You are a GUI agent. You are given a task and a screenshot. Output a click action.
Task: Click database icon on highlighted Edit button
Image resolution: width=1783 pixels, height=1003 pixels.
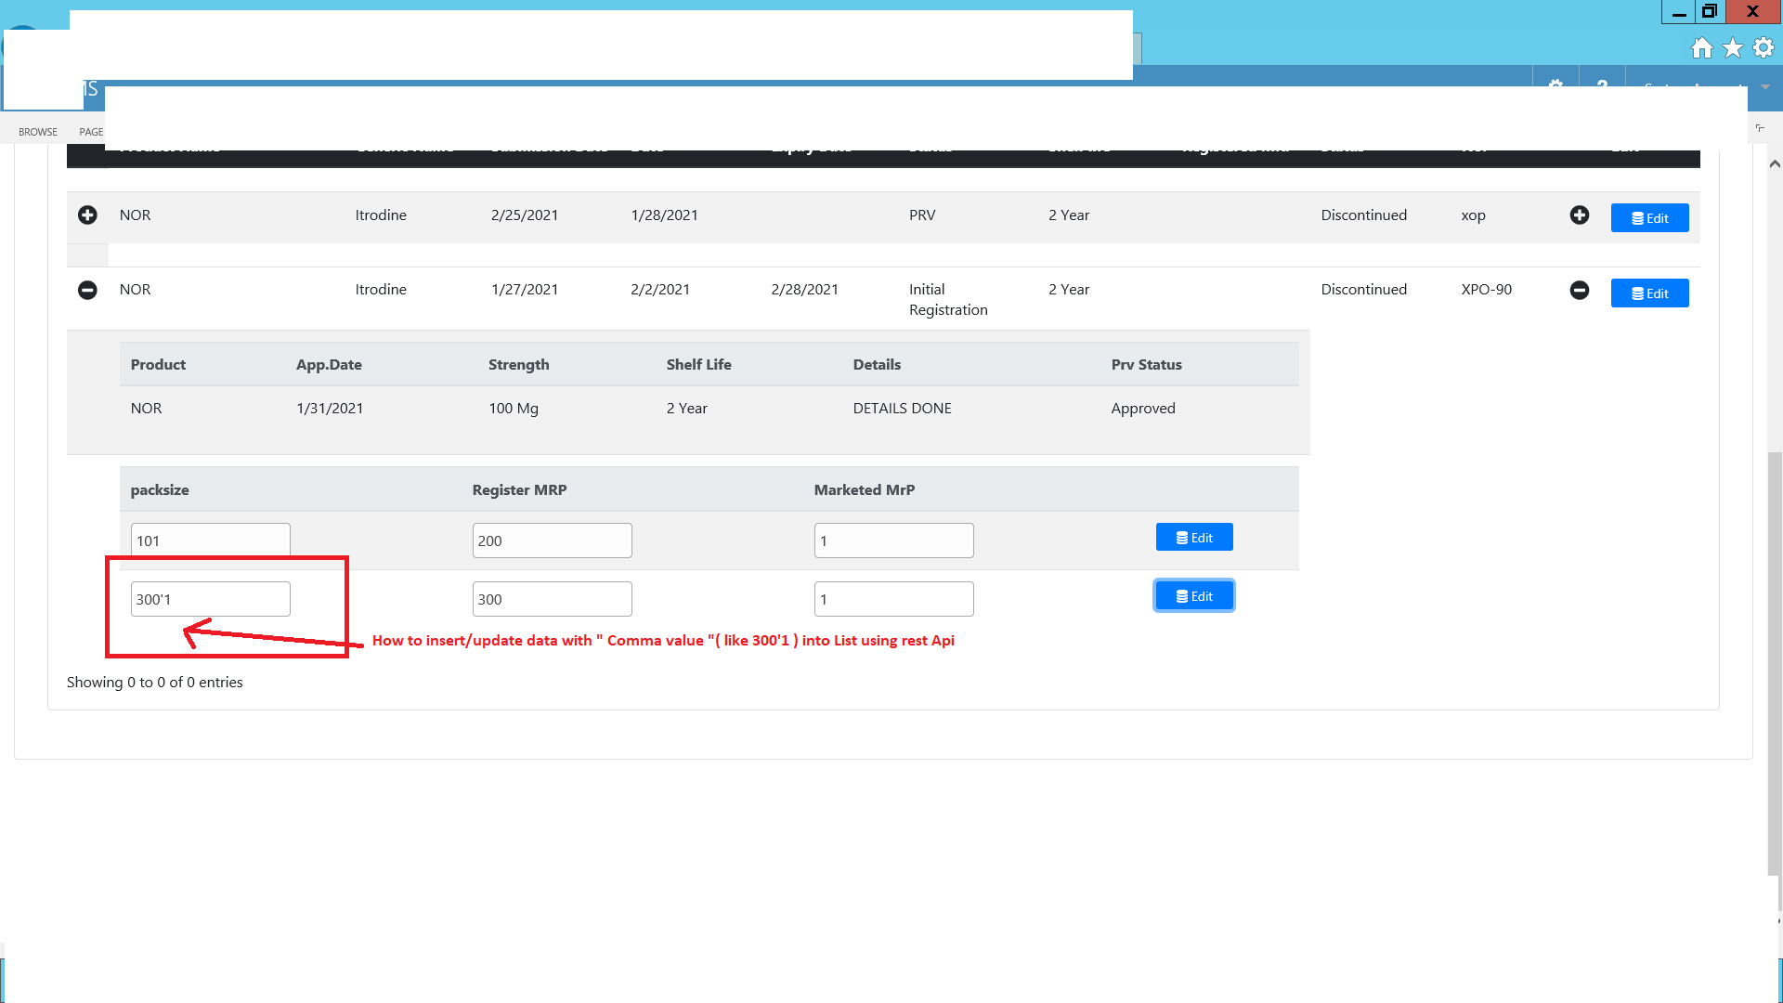(x=1181, y=595)
